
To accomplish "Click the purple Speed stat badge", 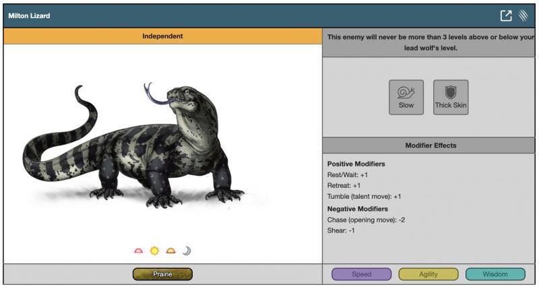I will [361, 274].
